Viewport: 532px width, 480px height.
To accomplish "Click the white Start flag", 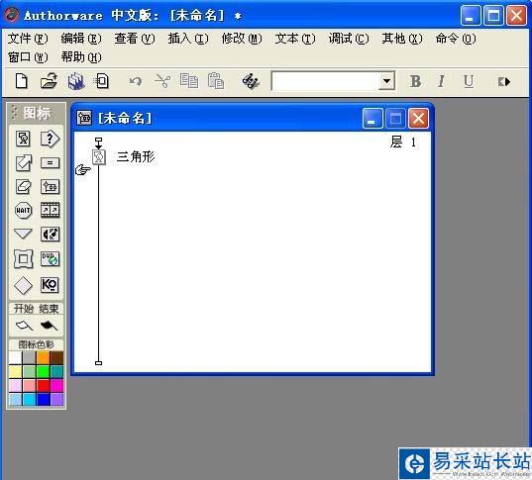I will [x=24, y=326].
